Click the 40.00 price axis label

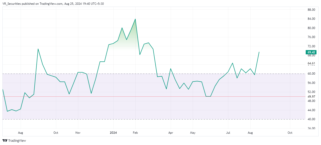[x=311, y=119]
